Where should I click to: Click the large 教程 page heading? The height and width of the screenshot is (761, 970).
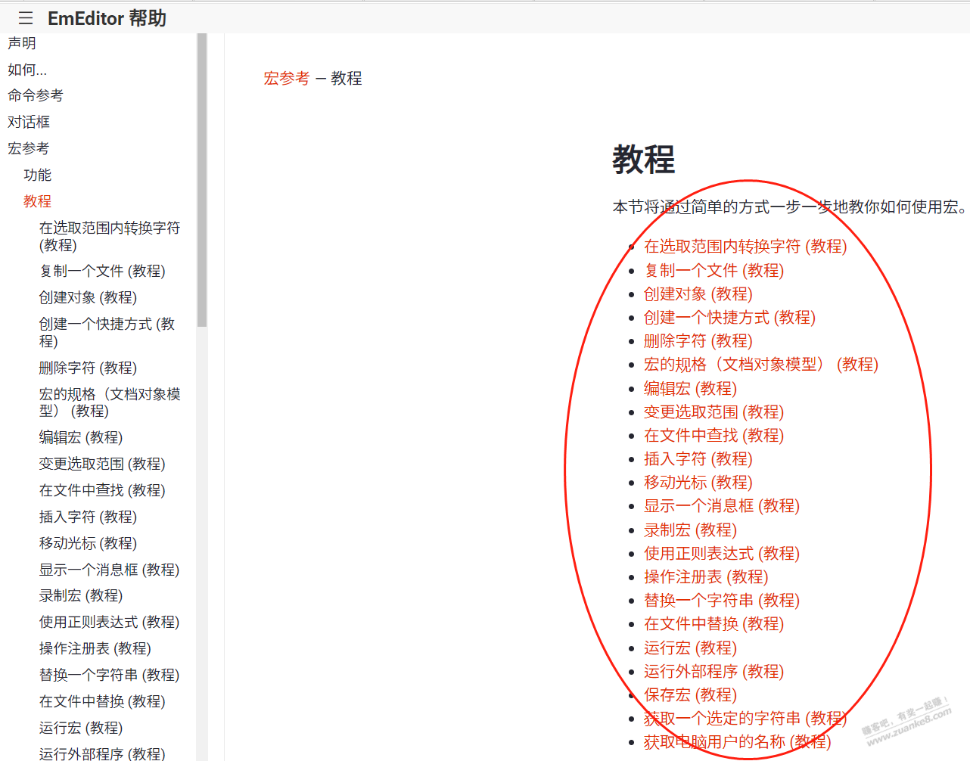(x=643, y=159)
